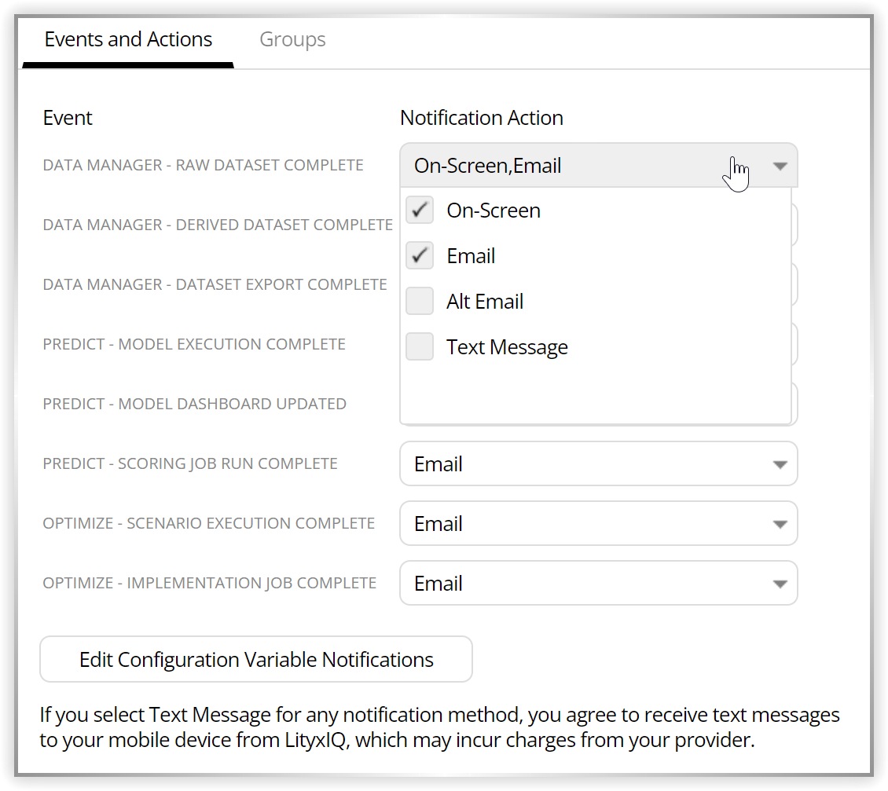Click Edit Configuration Variable Notifications button

point(256,660)
